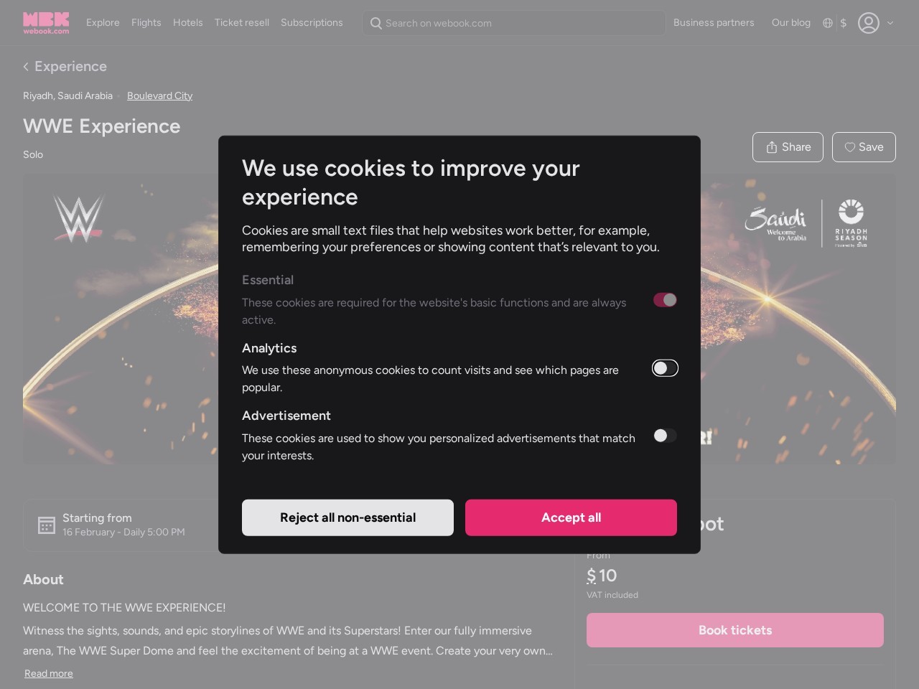Enable Analytics cookies
The image size is (919, 689).
pyautogui.click(x=665, y=367)
